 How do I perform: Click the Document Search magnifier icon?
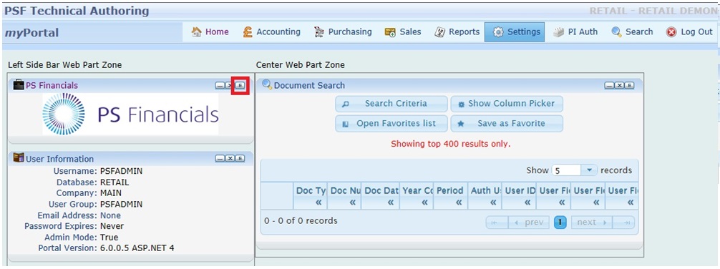pos(267,84)
